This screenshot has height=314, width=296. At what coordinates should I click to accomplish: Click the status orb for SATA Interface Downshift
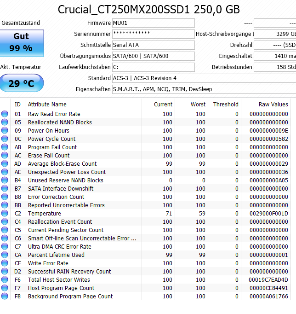point(5,188)
